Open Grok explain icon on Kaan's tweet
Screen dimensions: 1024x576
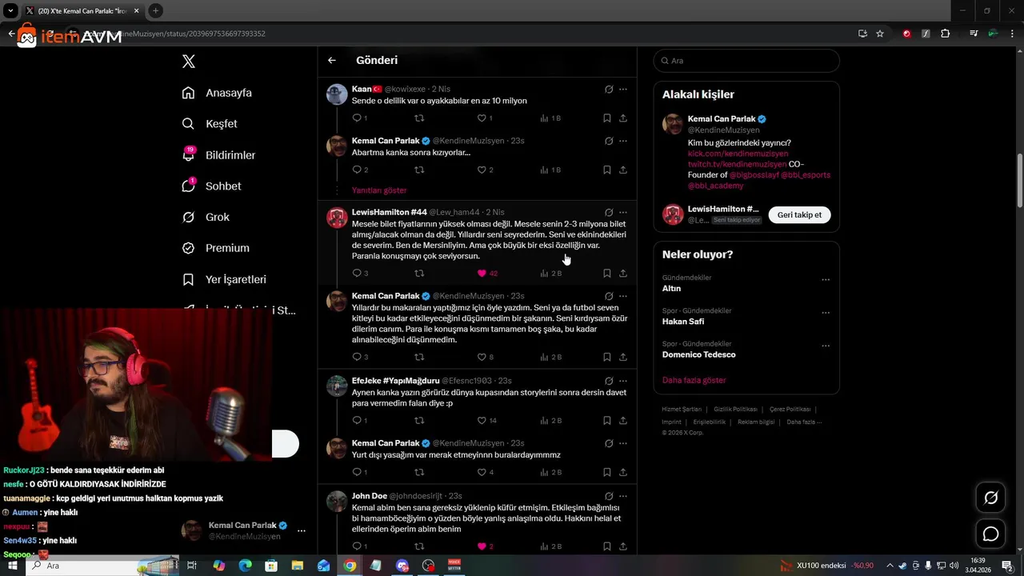coord(609,89)
